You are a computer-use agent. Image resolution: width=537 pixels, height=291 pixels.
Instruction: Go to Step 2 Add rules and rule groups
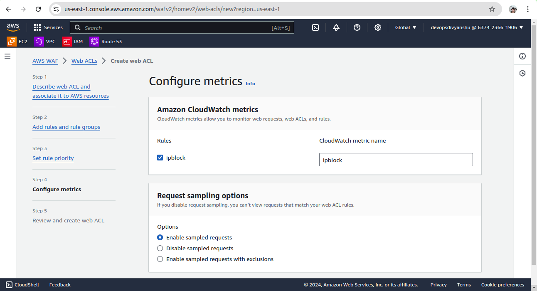coord(66,127)
